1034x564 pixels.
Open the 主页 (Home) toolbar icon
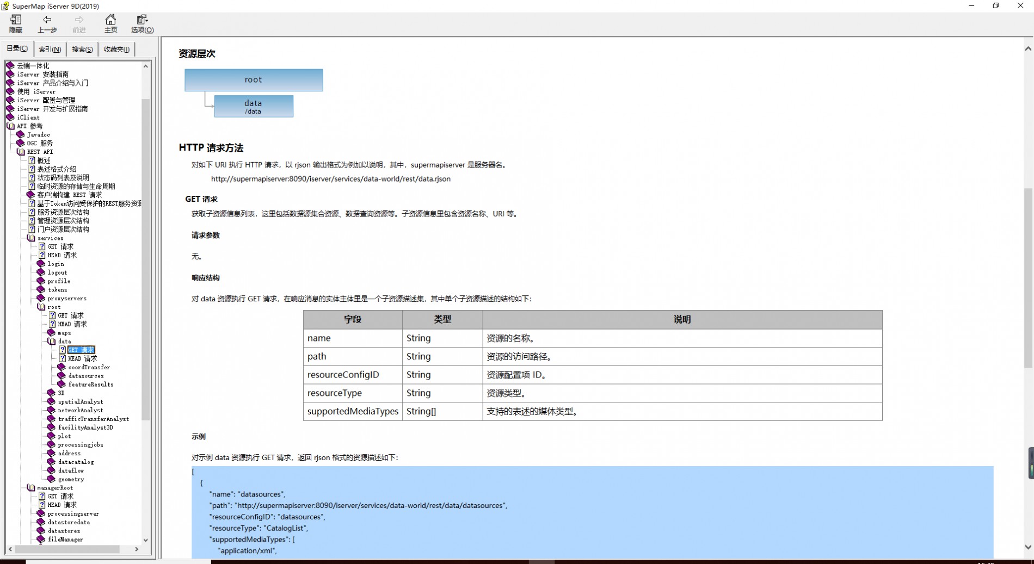110,24
